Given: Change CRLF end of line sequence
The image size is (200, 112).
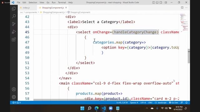Looking at the screenshot, I should [150, 103].
